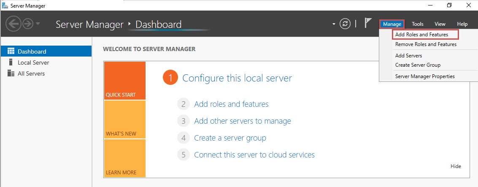
Task: Click the orange step 1 circle
Action: 170,78
